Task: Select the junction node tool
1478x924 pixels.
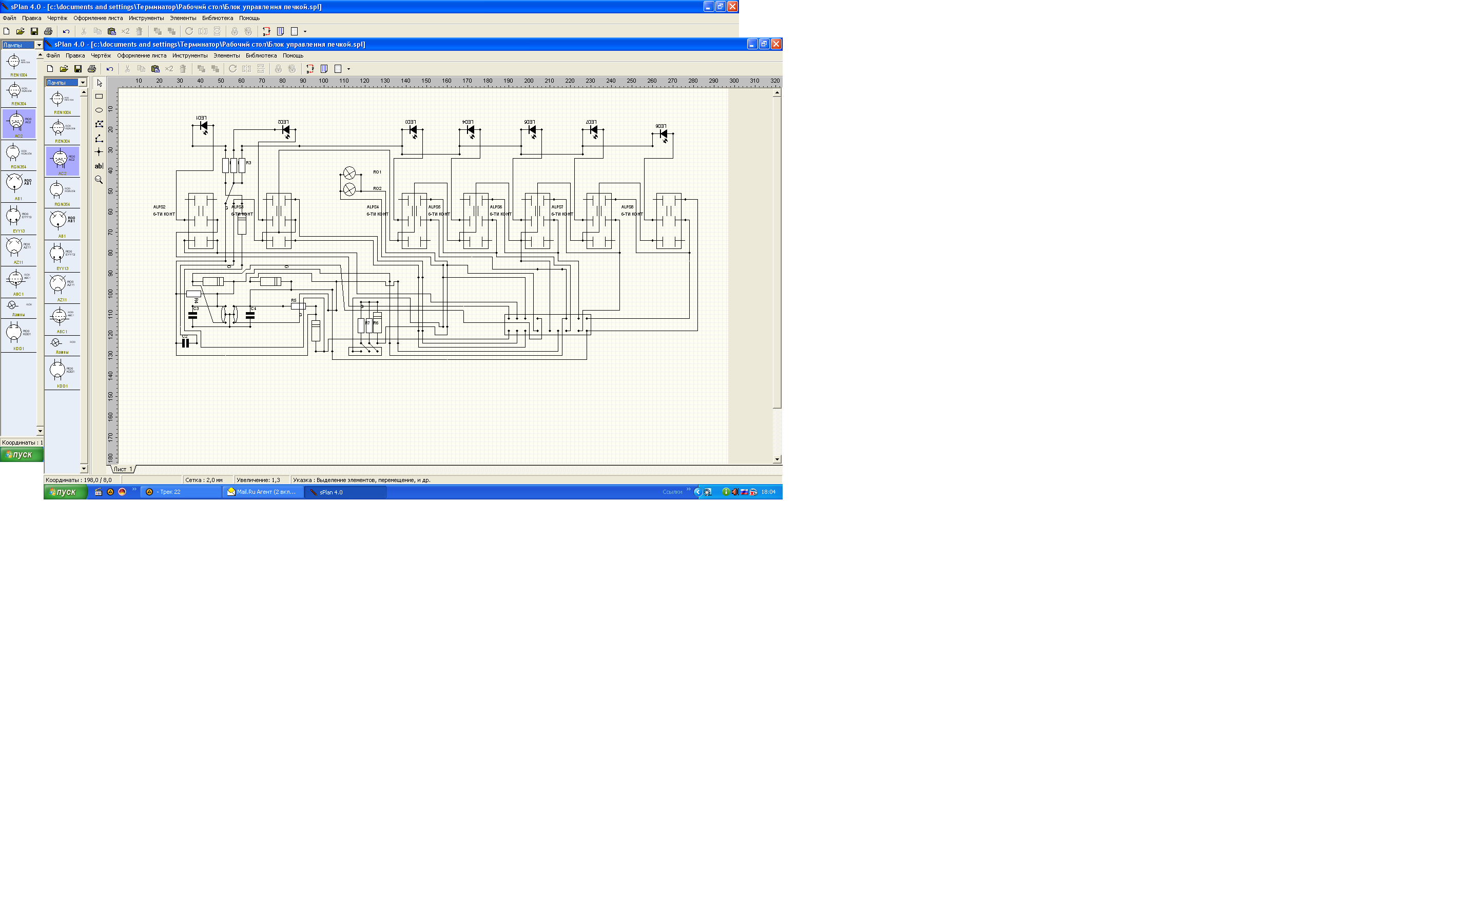Action: [99, 151]
